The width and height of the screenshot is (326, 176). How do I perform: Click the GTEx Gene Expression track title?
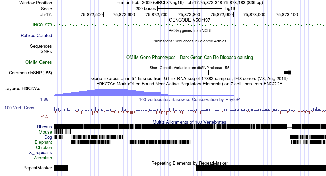[189, 79]
